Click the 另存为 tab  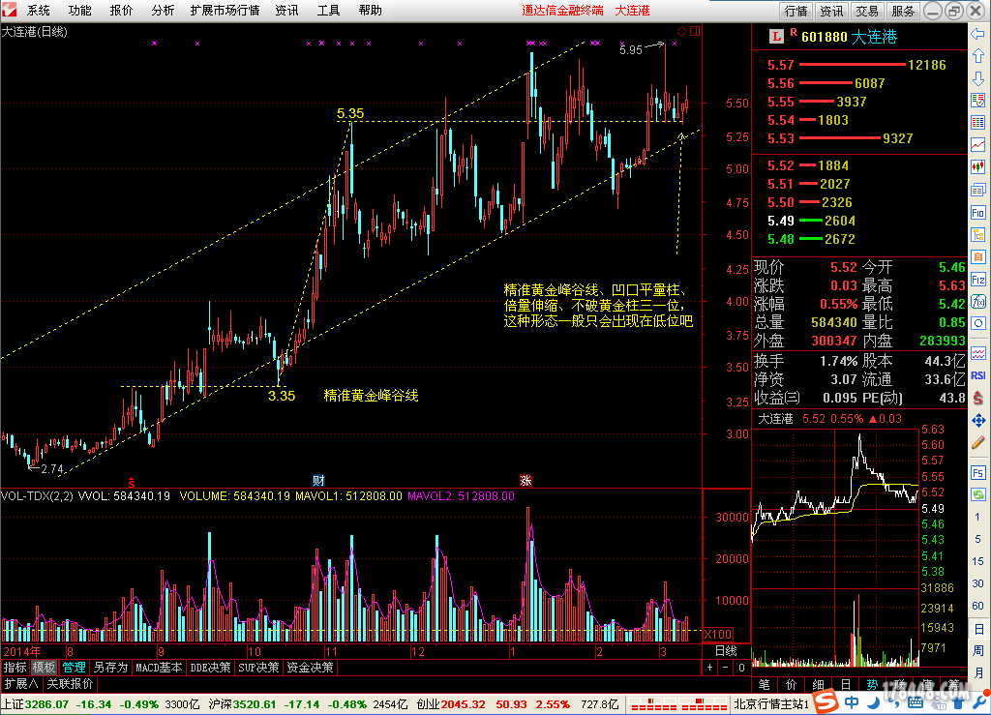pyautogui.click(x=110, y=667)
